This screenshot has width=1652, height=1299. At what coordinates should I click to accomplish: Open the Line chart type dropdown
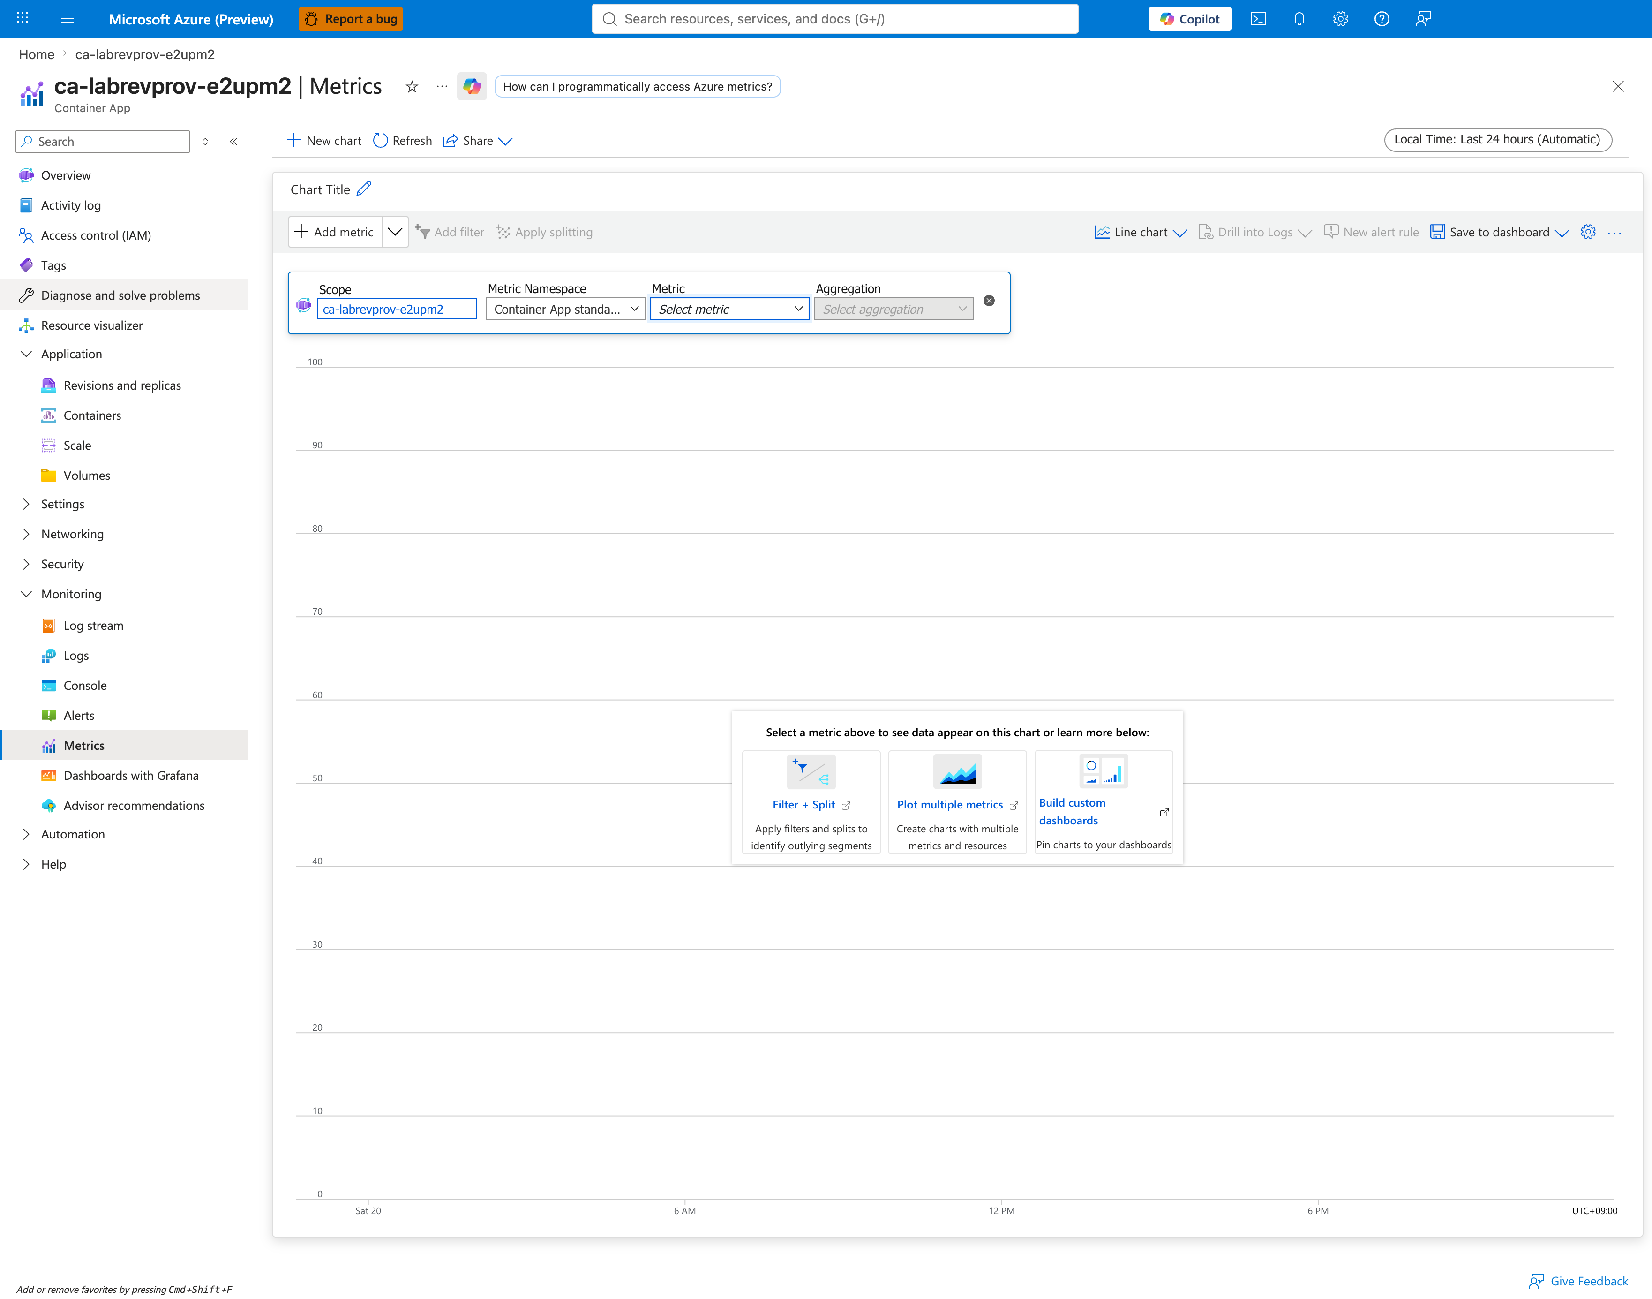(x=1141, y=232)
